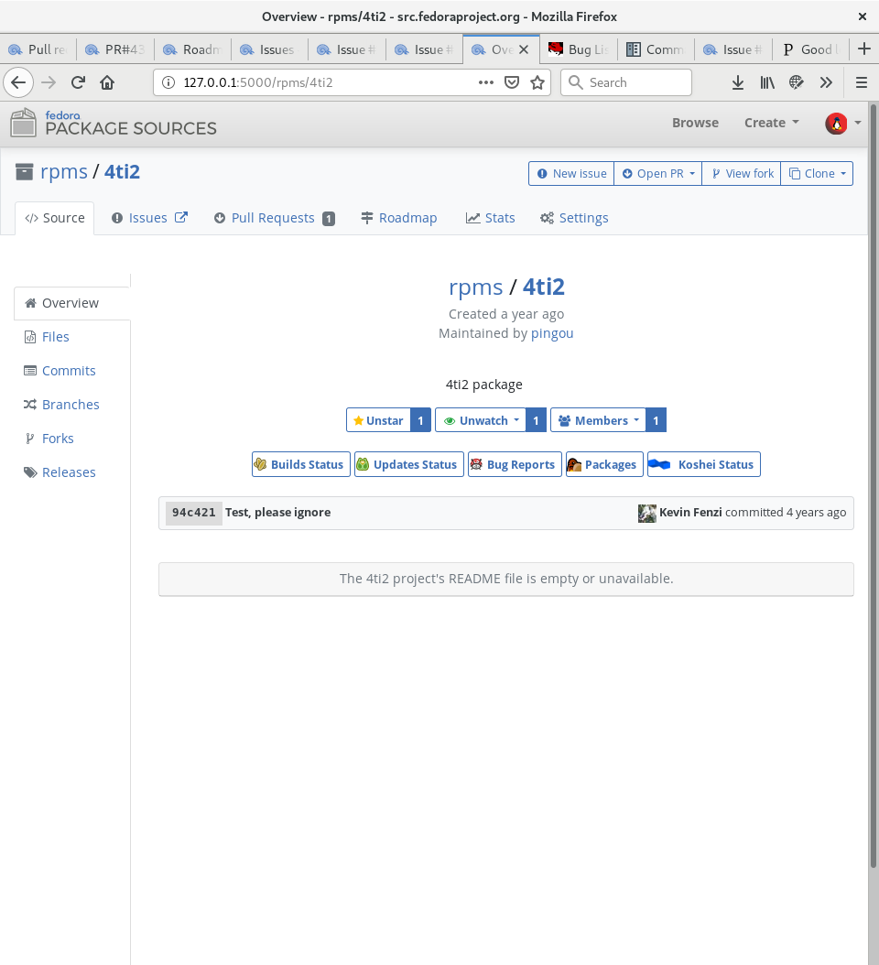Open the Settings tab
Image resolution: width=879 pixels, height=965 pixels.
click(x=574, y=218)
